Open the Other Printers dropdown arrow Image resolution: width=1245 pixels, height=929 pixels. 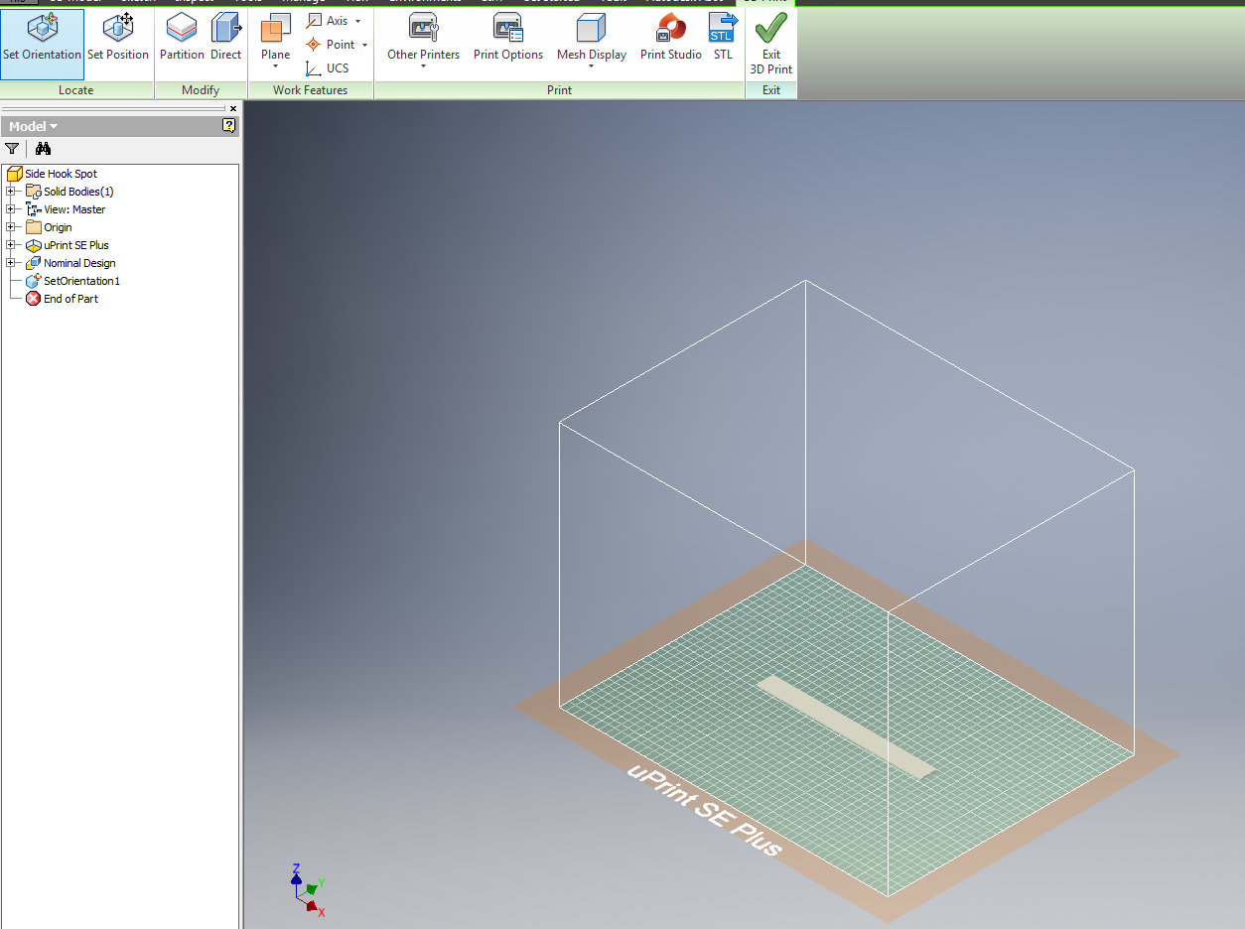point(423,67)
